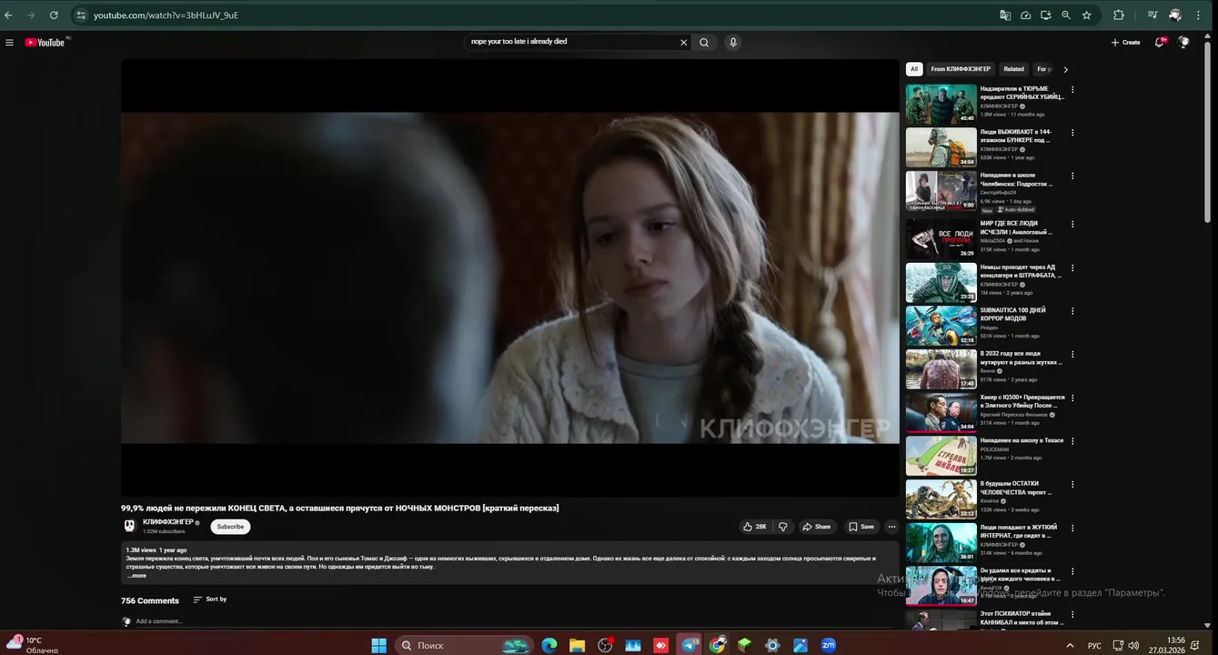This screenshot has width=1218, height=655.
Task: Open Telegram from the taskbar
Action: 690,645
